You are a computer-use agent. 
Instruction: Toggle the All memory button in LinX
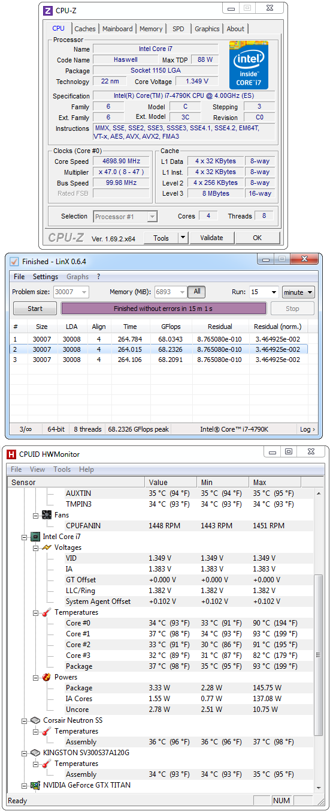(196, 292)
